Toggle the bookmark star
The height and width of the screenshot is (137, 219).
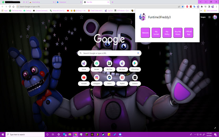click(x=182, y=7)
